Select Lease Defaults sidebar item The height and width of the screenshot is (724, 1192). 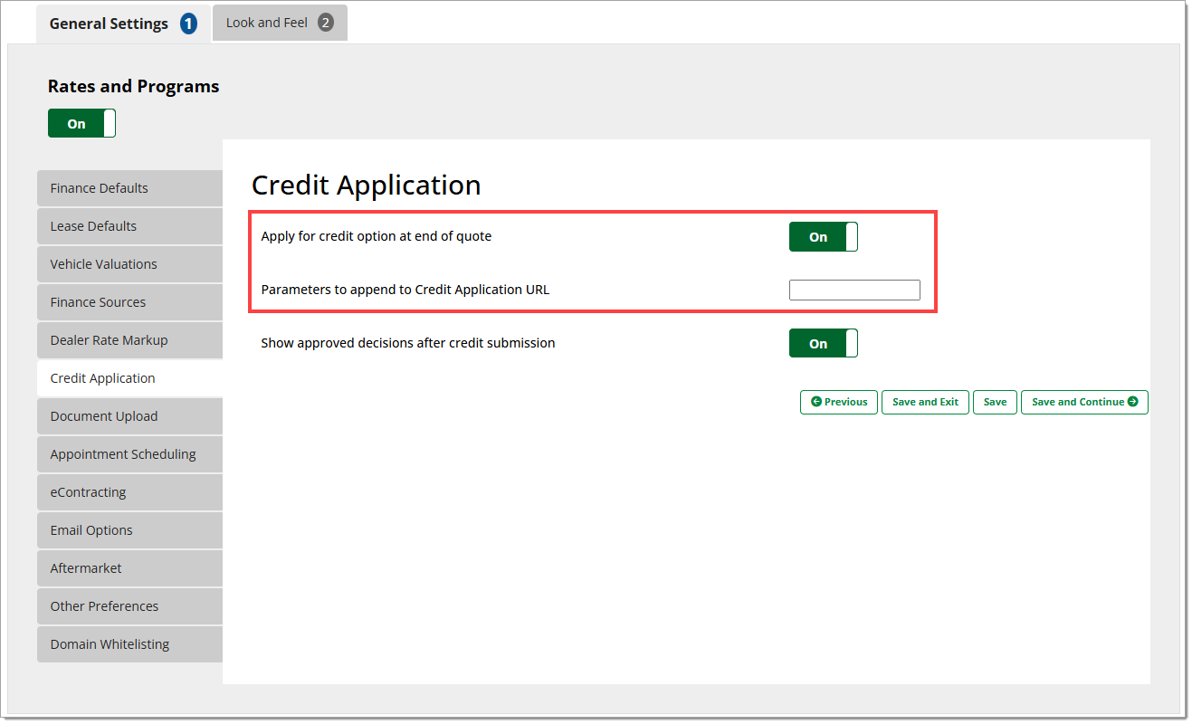point(129,226)
